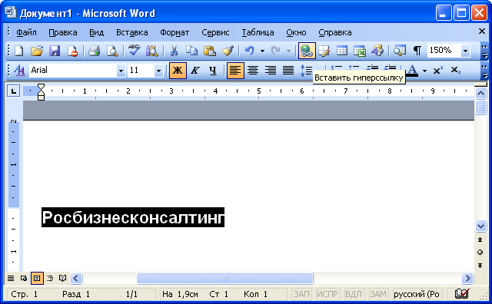Expand Standard toolbar options chevron
This screenshot has width=492, height=304.
tap(485, 51)
